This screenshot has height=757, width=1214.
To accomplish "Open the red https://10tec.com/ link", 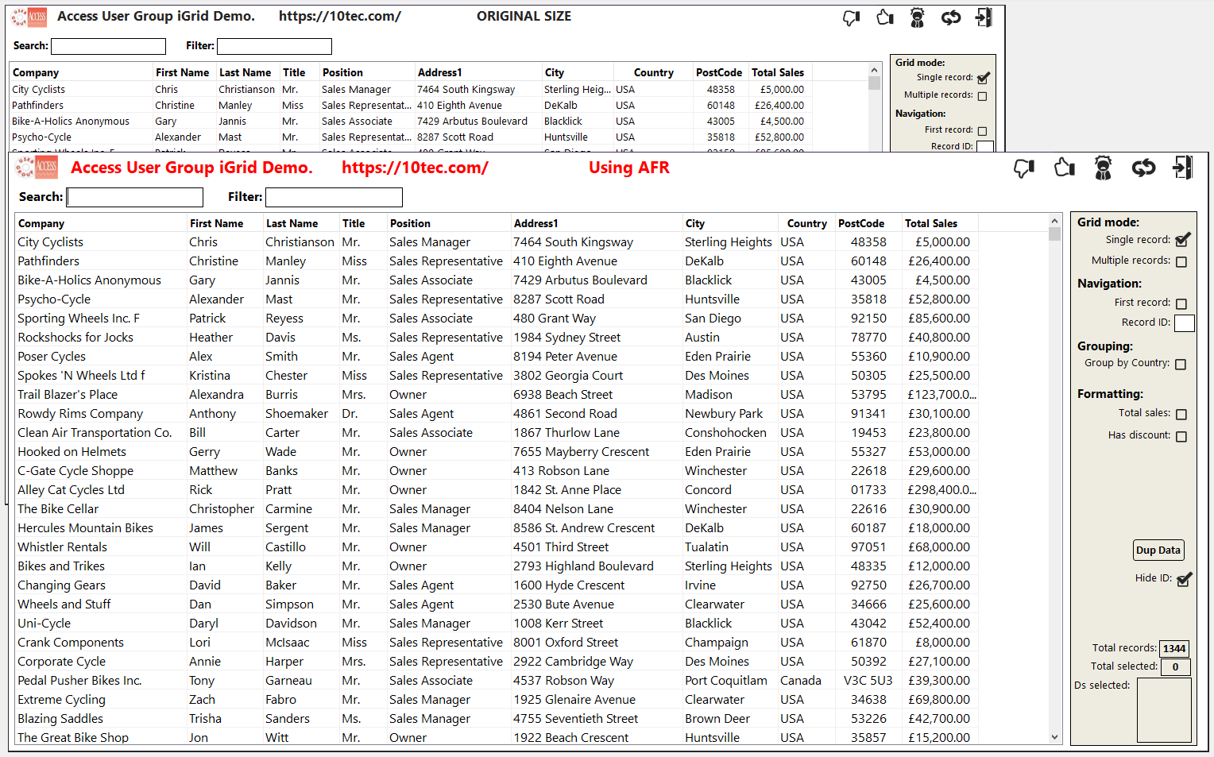I will pos(415,168).
